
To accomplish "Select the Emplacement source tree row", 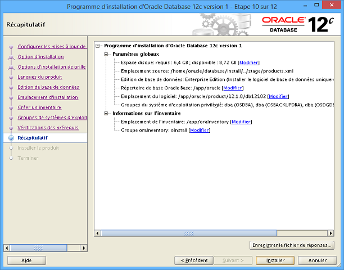I will point(207,71).
